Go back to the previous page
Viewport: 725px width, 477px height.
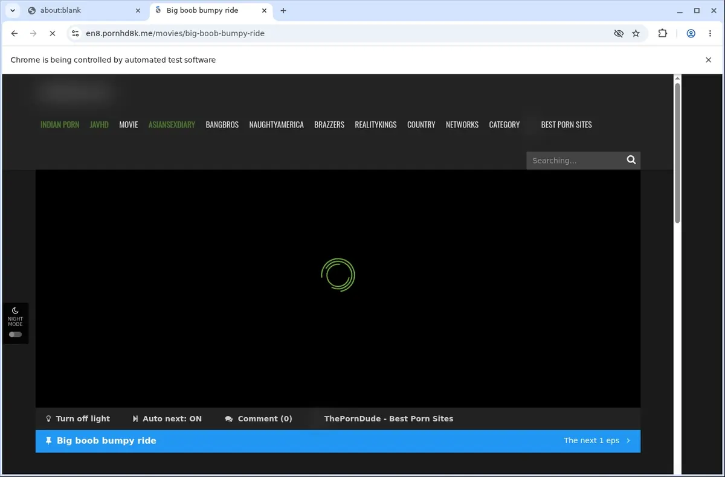coord(14,34)
